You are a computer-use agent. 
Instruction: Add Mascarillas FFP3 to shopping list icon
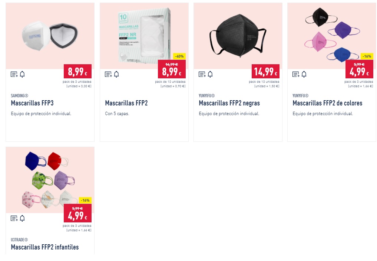click(14, 74)
